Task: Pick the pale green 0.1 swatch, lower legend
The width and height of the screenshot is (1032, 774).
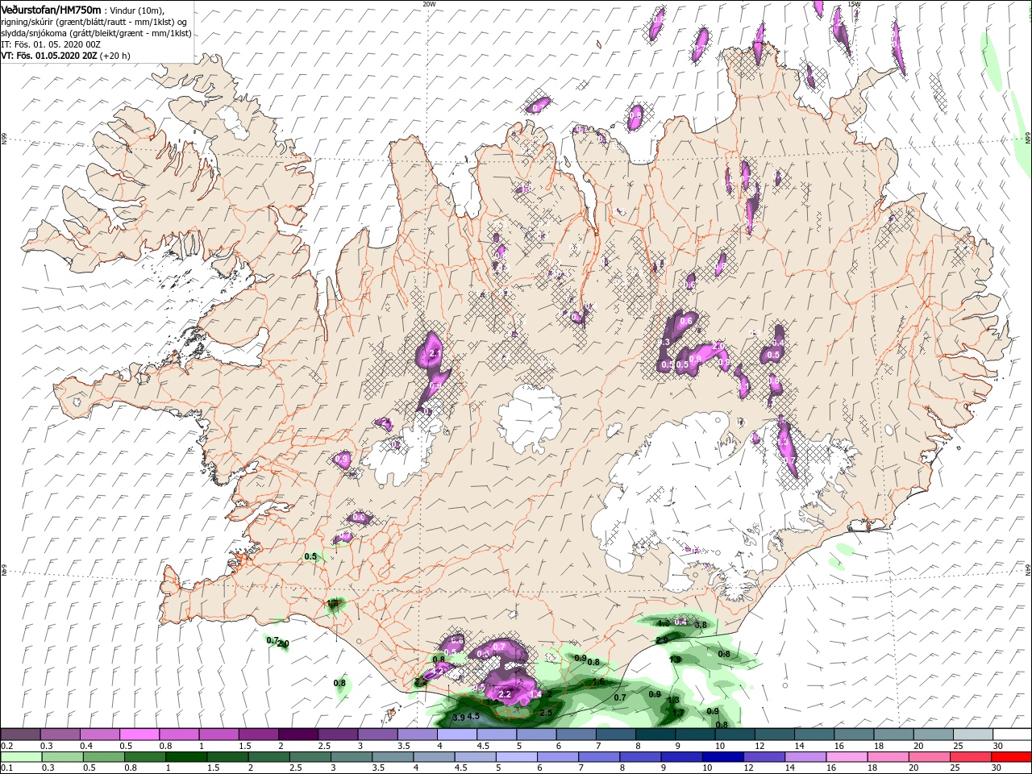Action: 20,757
